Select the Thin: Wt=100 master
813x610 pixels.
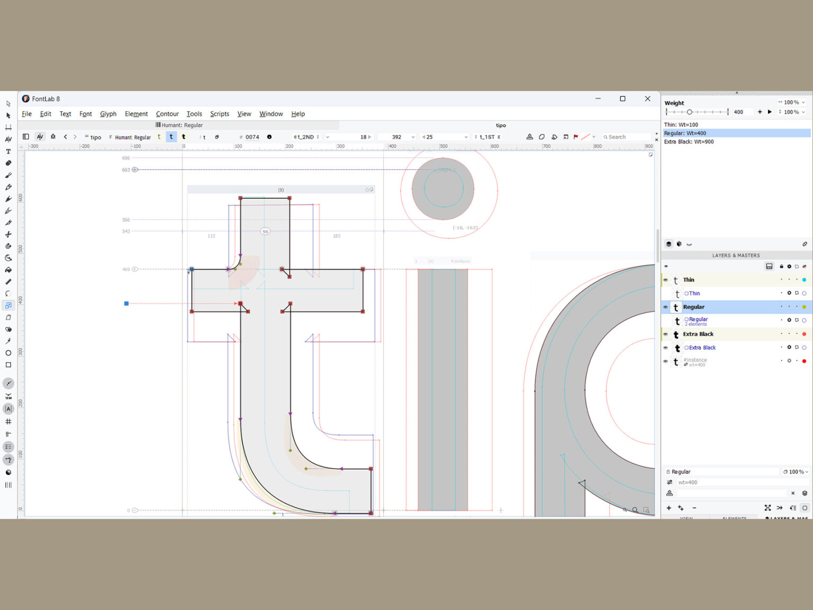point(681,125)
